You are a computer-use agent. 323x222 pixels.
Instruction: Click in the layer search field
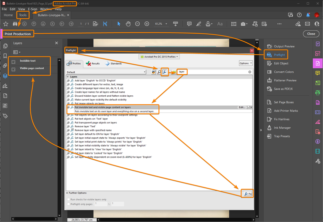click(x=212, y=72)
